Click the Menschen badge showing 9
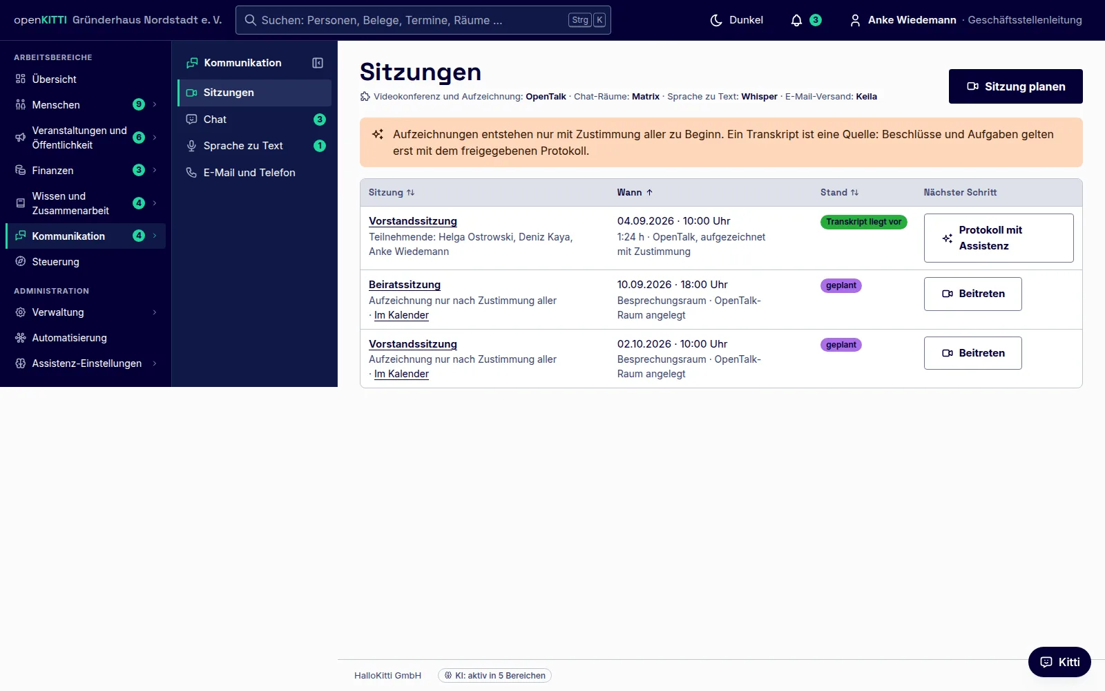 click(138, 104)
